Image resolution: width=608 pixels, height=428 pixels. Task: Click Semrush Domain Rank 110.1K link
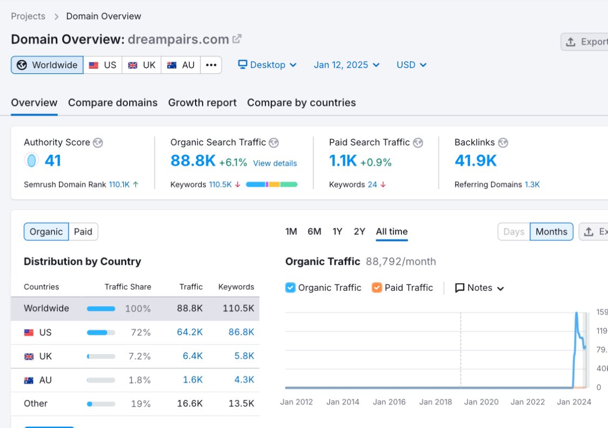tap(119, 185)
